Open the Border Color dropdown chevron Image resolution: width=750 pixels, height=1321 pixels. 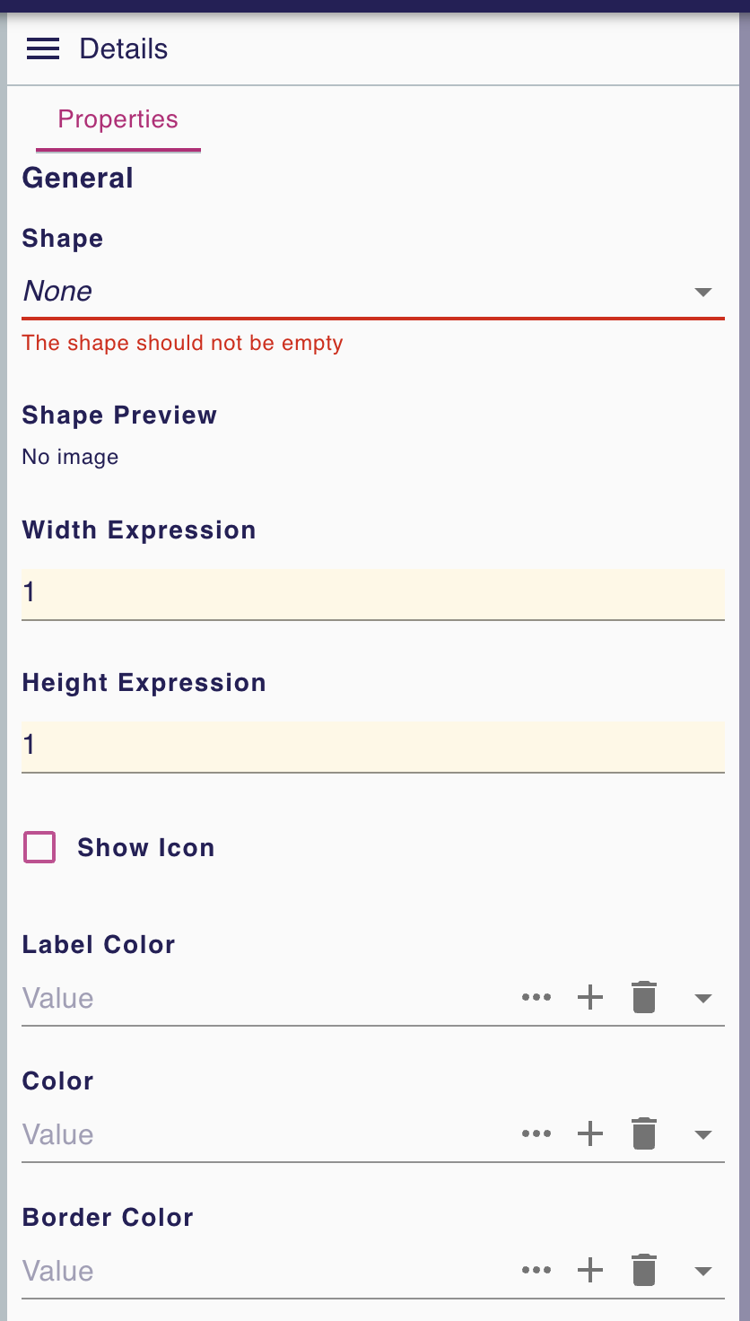(x=703, y=1270)
